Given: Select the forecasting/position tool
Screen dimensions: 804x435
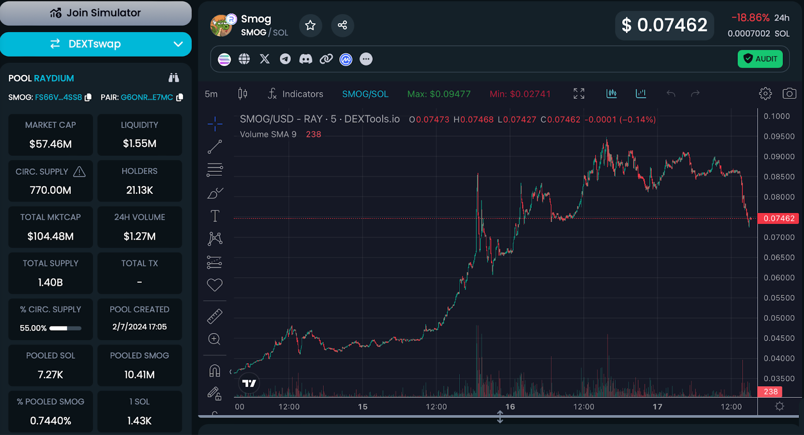Looking at the screenshot, I should pyautogui.click(x=215, y=262).
